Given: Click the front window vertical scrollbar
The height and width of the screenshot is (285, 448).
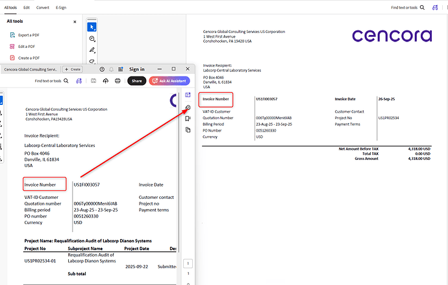Looking at the screenshot, I should pyautogui.click(x=179, y=171).
